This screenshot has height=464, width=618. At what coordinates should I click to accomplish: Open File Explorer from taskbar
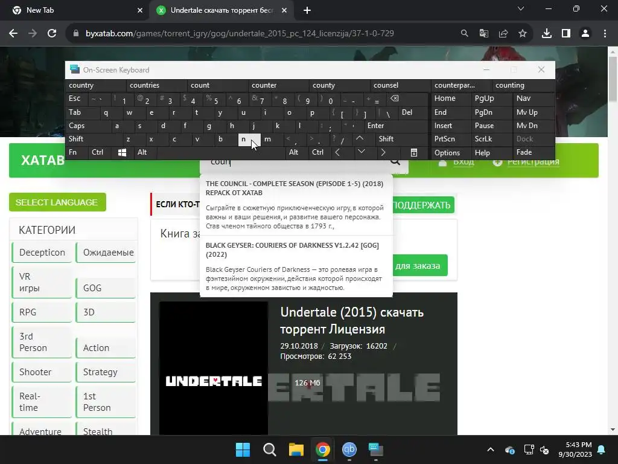coord(296,449)
